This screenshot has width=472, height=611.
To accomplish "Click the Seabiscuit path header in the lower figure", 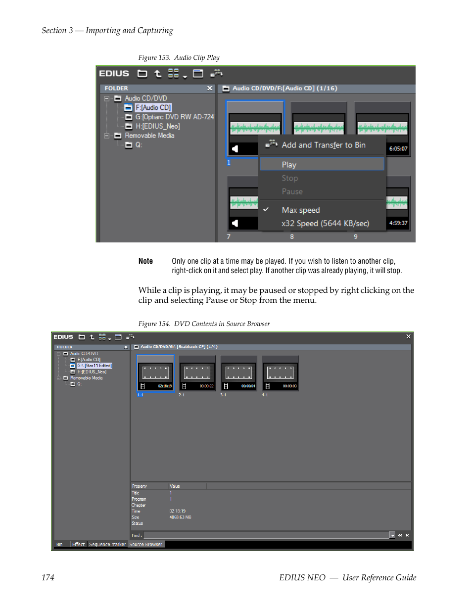I will tap(179, 347).
